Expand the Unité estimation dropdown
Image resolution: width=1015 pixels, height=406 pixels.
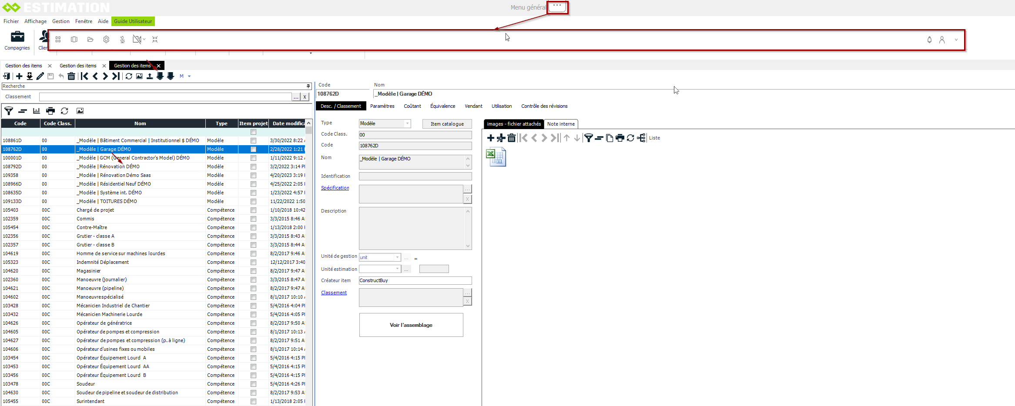(397, 269)
